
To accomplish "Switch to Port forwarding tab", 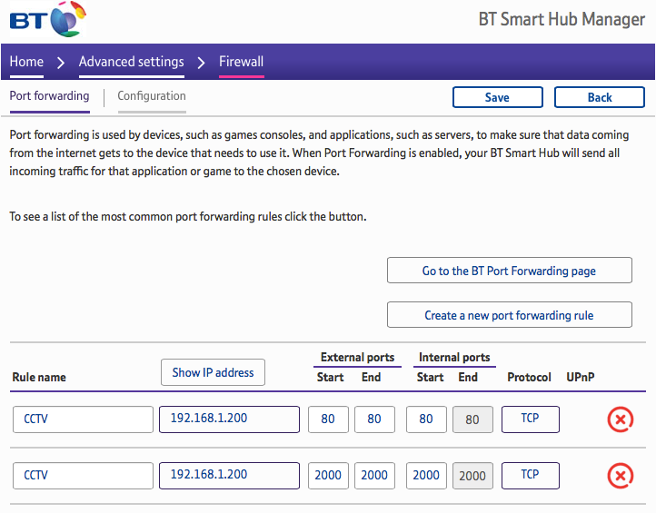I will (x=49, y=96).
